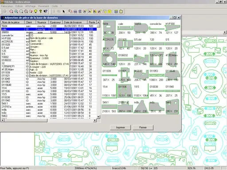The width and height of the screenshot is (227, 170).
Task: Click the stacked blue layers toolbar icon
Action: tap(116, 12)
